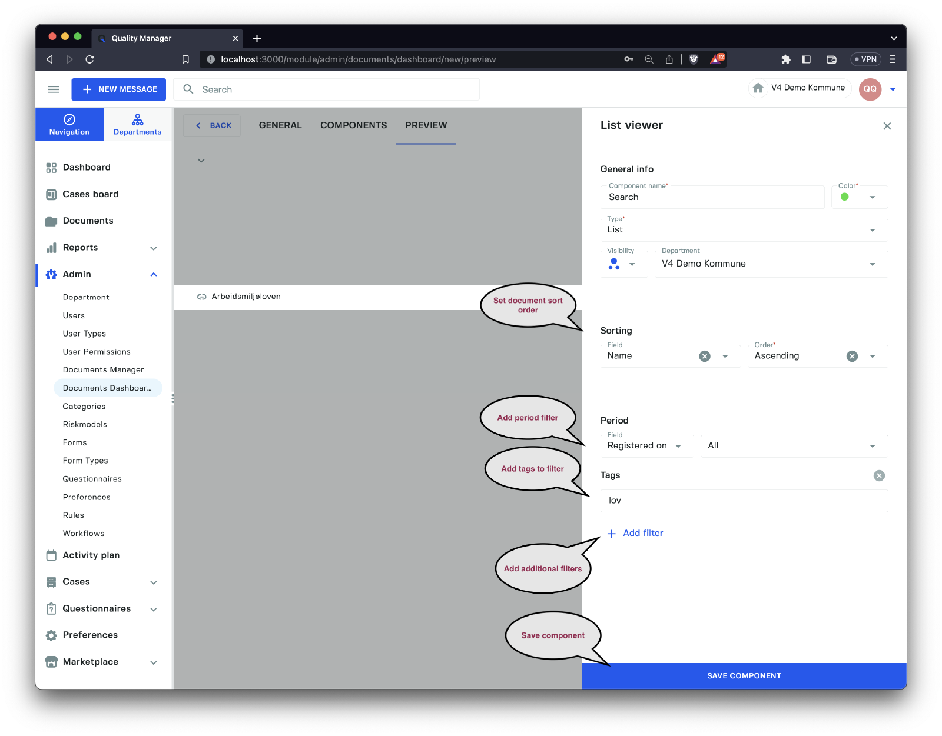Expand the Reports menu section
Image resolution: width=942 pixels, height=736 pixels.
[x=154, y=248]
